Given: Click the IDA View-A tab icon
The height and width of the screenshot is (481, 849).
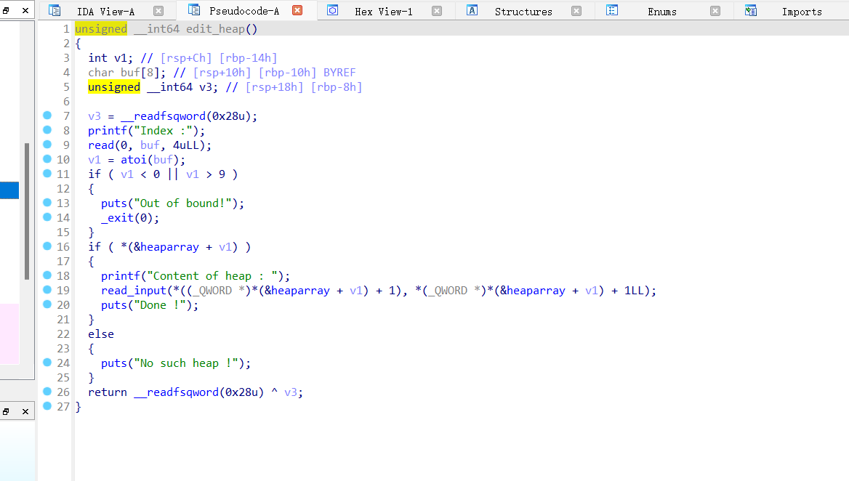Looking at the screenshot, I should pyautogui.click(x=54, y=10).
